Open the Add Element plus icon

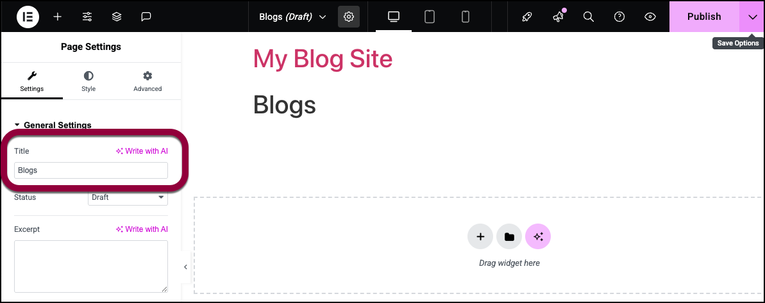tap(58, 17)
